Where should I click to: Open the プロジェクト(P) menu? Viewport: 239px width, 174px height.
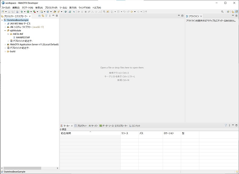[x=51, y=7]
